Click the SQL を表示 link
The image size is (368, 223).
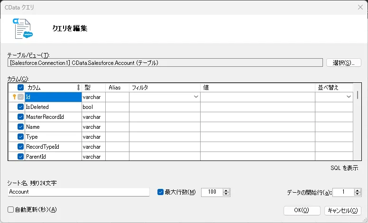tap(344, 168)
